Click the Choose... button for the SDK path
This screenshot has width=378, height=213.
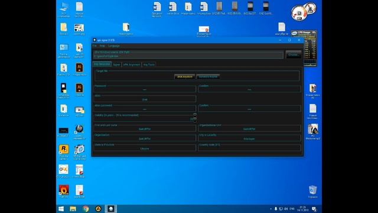293,55
